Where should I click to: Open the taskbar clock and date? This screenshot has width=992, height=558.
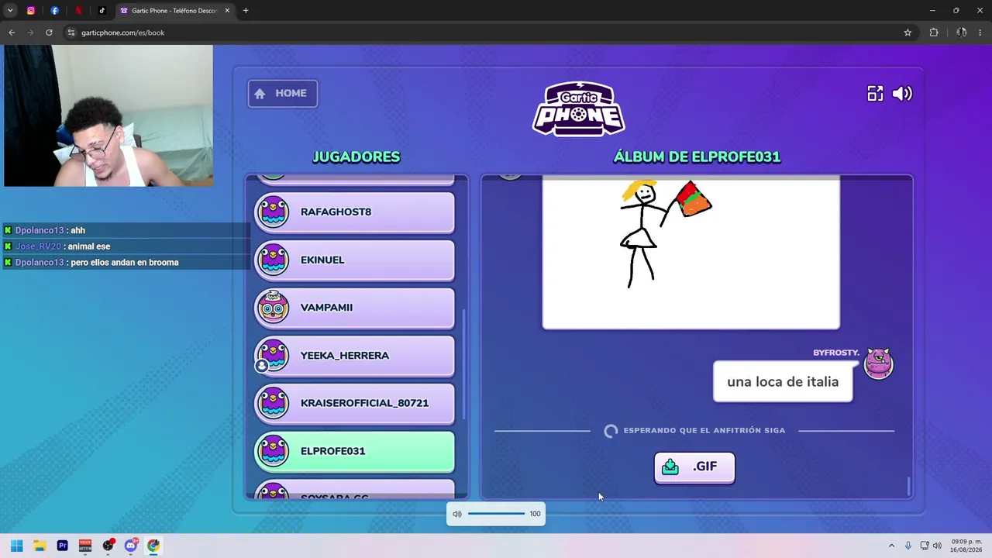click(x=966, y=546)
